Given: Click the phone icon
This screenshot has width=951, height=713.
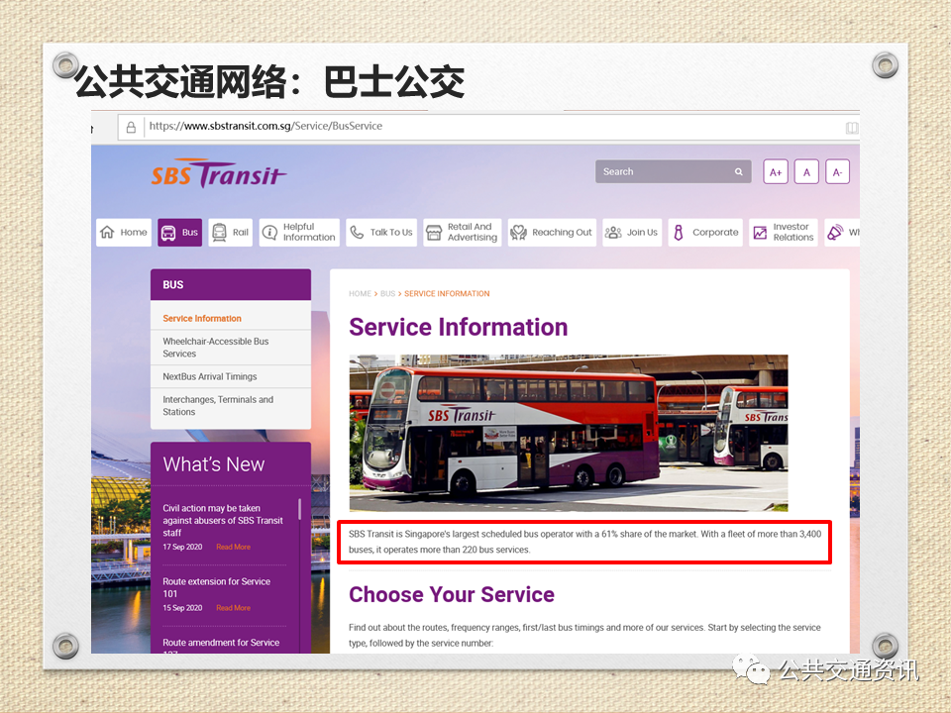Looking at the screenshot, I should coord(358,232).
